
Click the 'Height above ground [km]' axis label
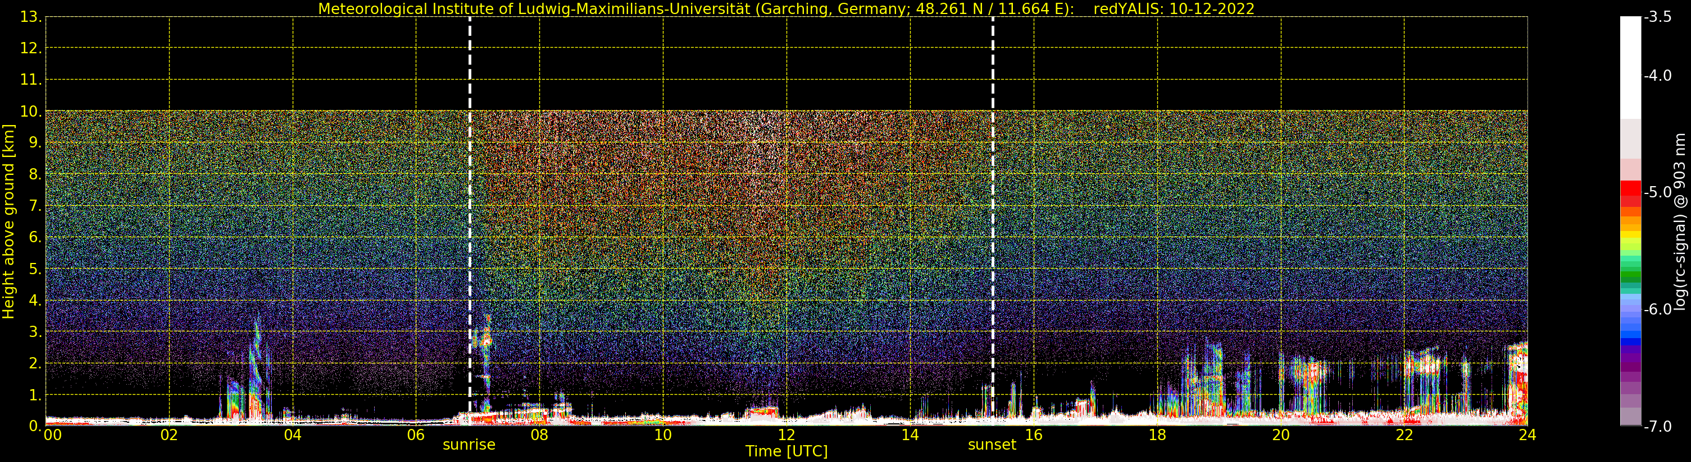click(x=8, y=221)
